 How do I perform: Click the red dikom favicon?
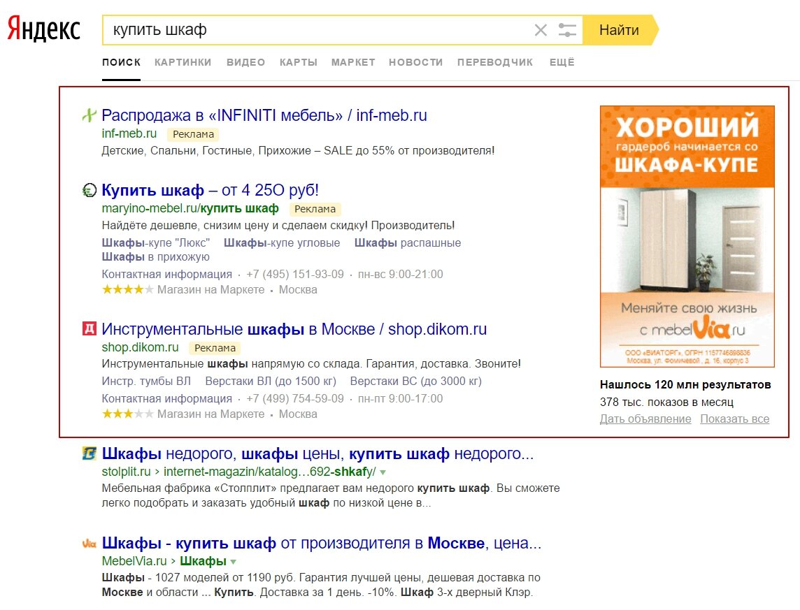(90, 328)
